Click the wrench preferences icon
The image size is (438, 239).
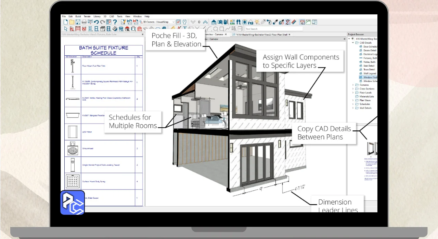click(x=185, y=22)
